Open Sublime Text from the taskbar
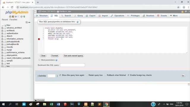 tap(99, 104)
